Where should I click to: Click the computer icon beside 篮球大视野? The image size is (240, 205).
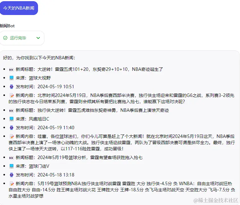(12, 78)
